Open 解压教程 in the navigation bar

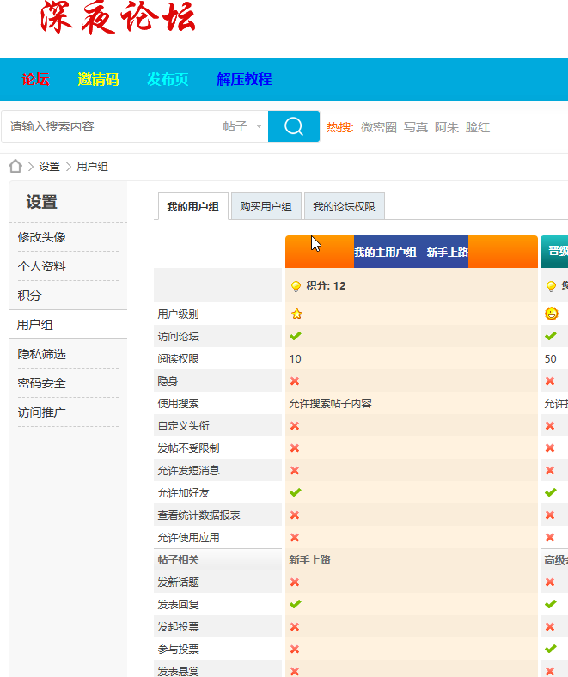coord(244,79)
